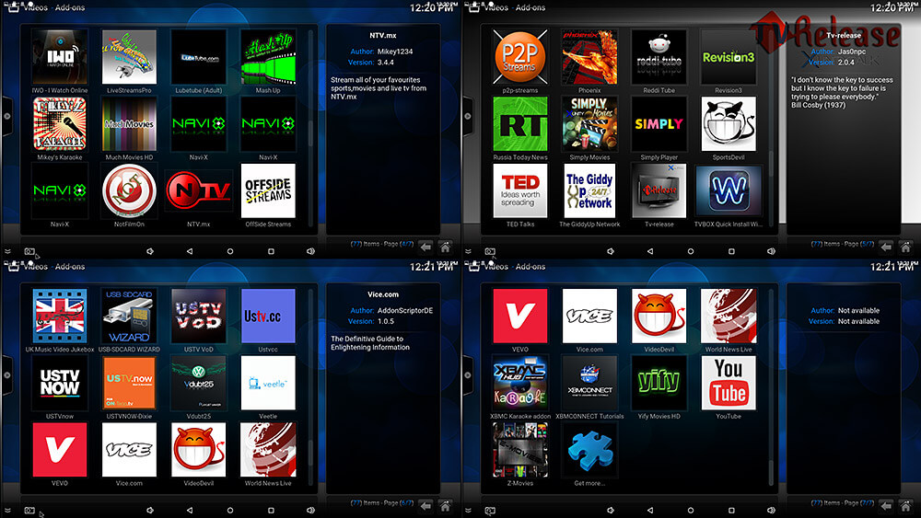
Task: Open the Reddi Tube add-on
Action: [x=659, y=57]
